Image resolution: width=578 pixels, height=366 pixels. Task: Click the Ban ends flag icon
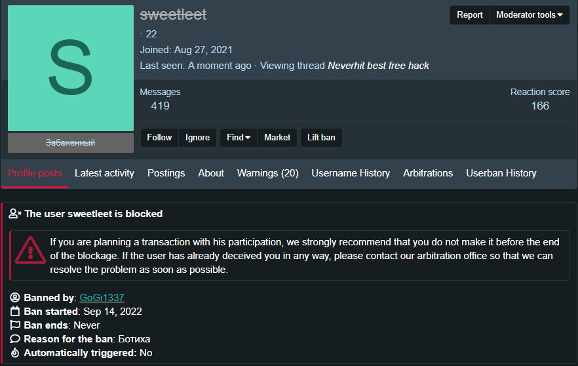tap(15, 325)
